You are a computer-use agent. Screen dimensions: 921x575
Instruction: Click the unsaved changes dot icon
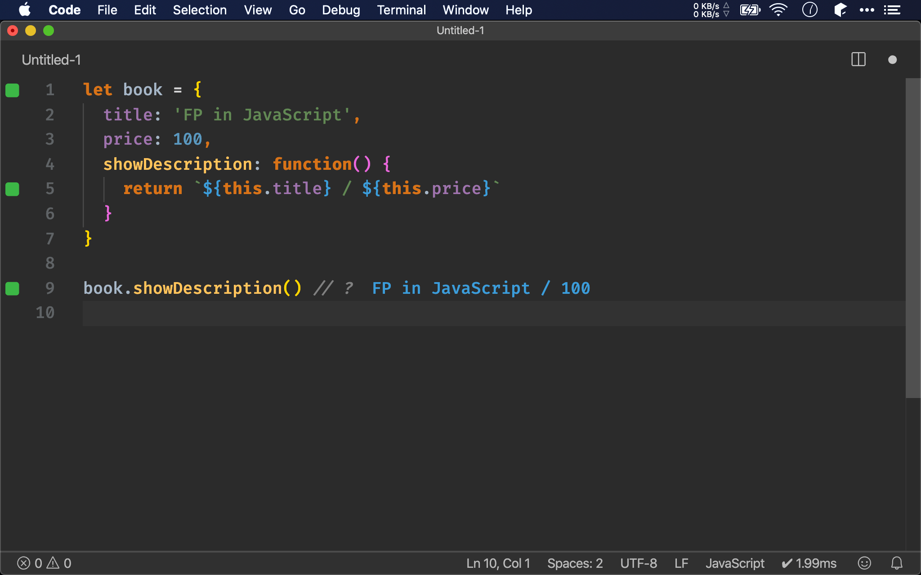892,60
